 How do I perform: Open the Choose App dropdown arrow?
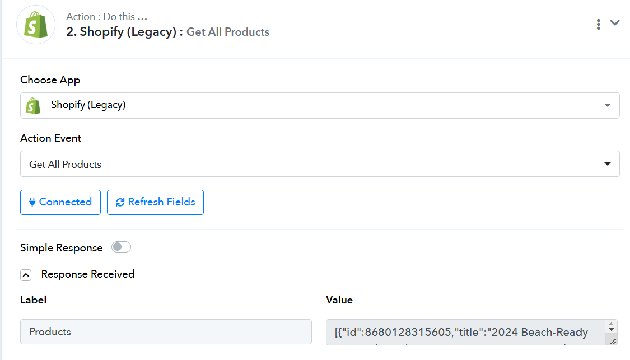click(x=608, y=106)
